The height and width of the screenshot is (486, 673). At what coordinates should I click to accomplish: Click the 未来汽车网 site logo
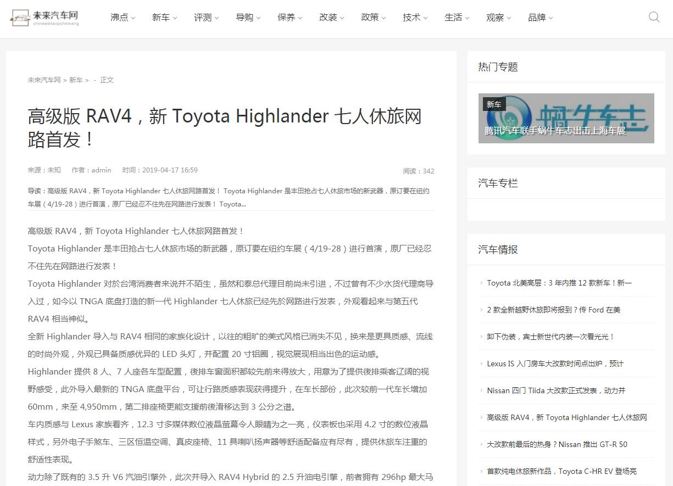(x=45, y=18)
